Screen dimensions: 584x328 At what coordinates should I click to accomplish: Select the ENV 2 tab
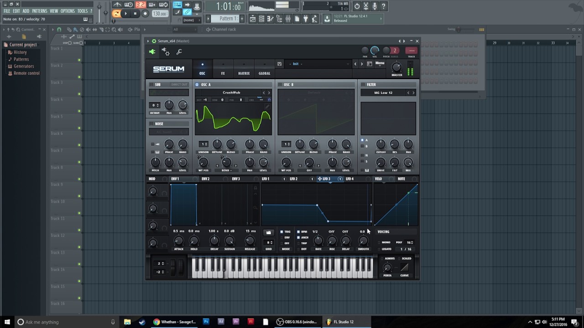click(x=206, y=179)
